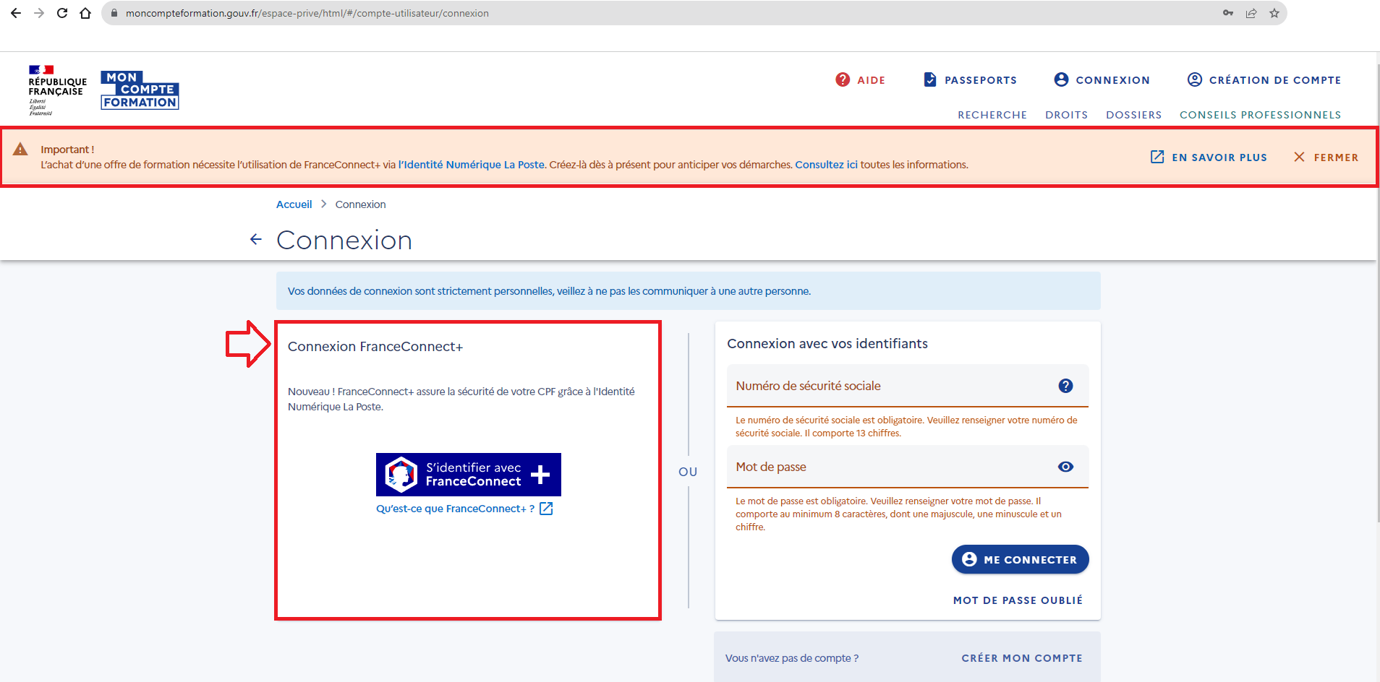Reload the page with the refresh icon

point(62,13)
